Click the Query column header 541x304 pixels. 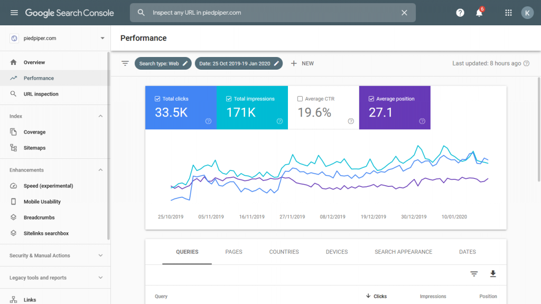click(161, 297)
